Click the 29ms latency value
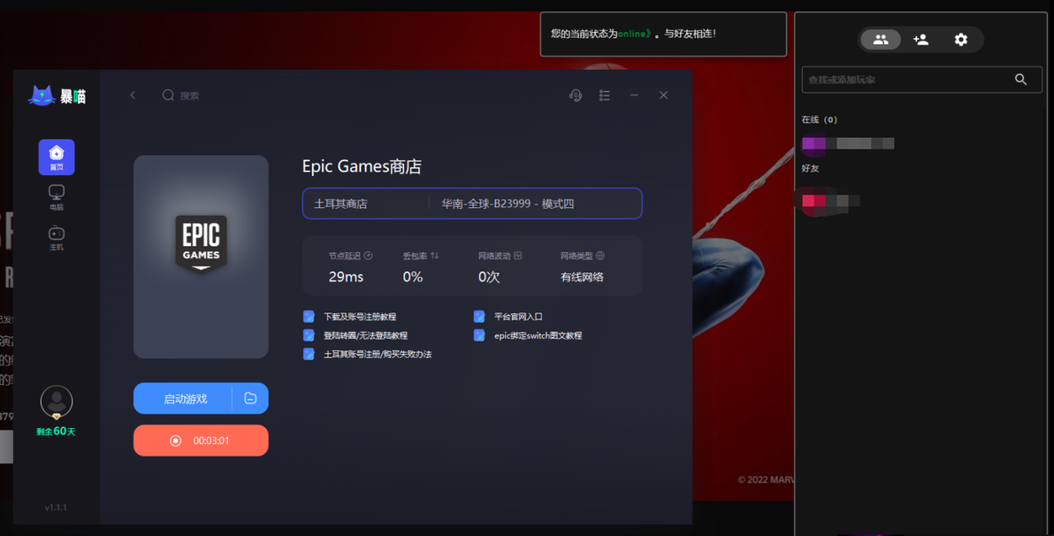Screen dimensions: 1054x536 coord(347,277)
